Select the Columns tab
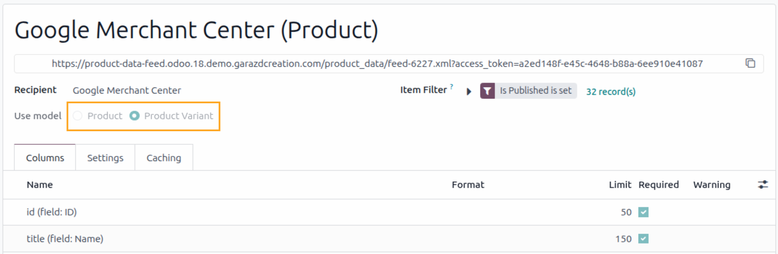The width and height of the screenshot is (778, 254). (x=45, y=158)
